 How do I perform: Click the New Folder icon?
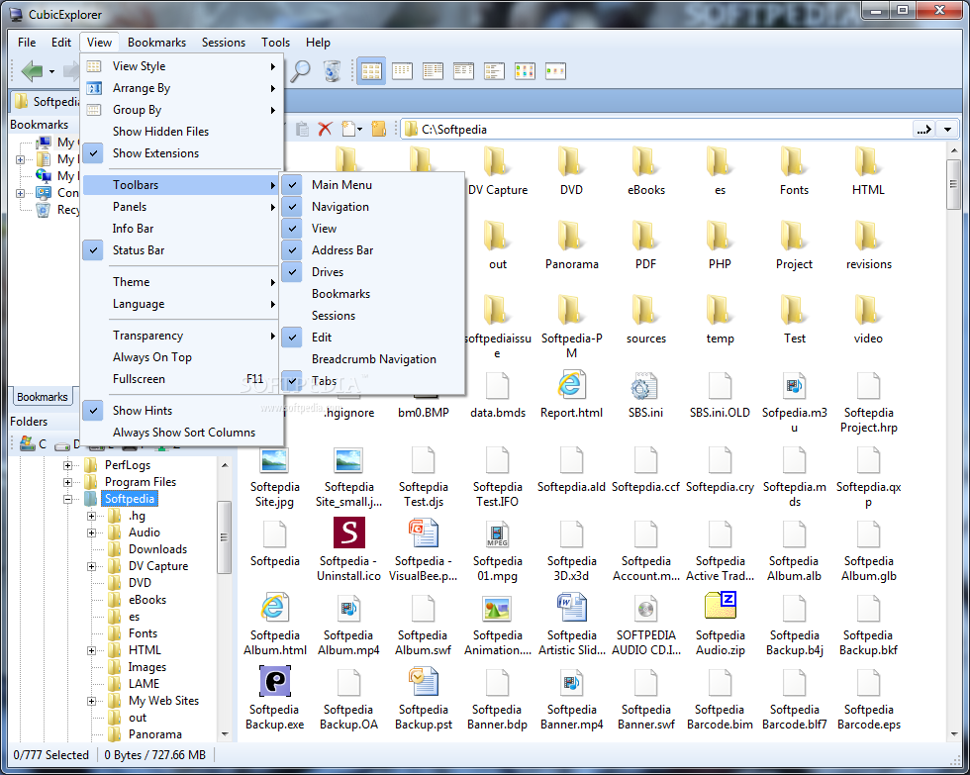pyautogui.click(x=378, y=129)
